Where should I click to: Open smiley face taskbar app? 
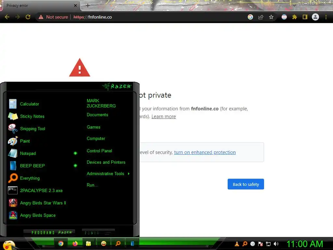tap(104, 243)
